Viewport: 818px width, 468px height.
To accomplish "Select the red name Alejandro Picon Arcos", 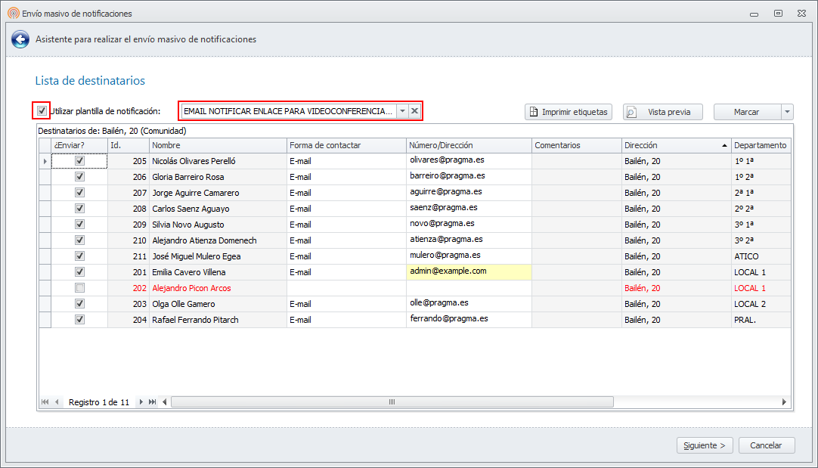I will (x=191, y=288).
